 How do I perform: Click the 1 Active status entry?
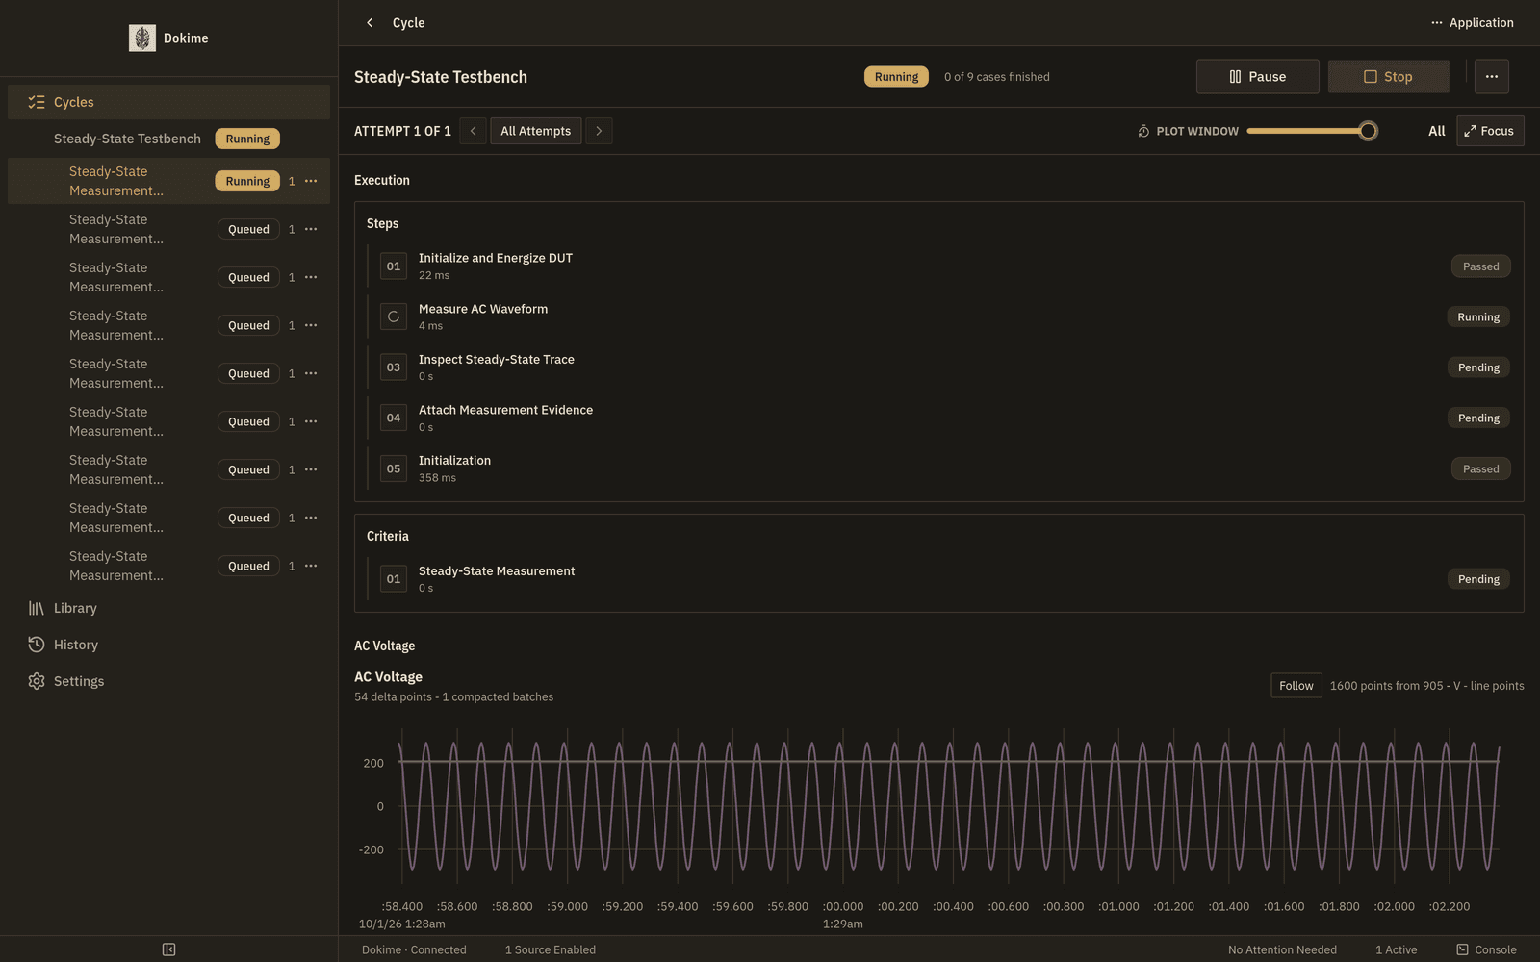pos(1396,949)
